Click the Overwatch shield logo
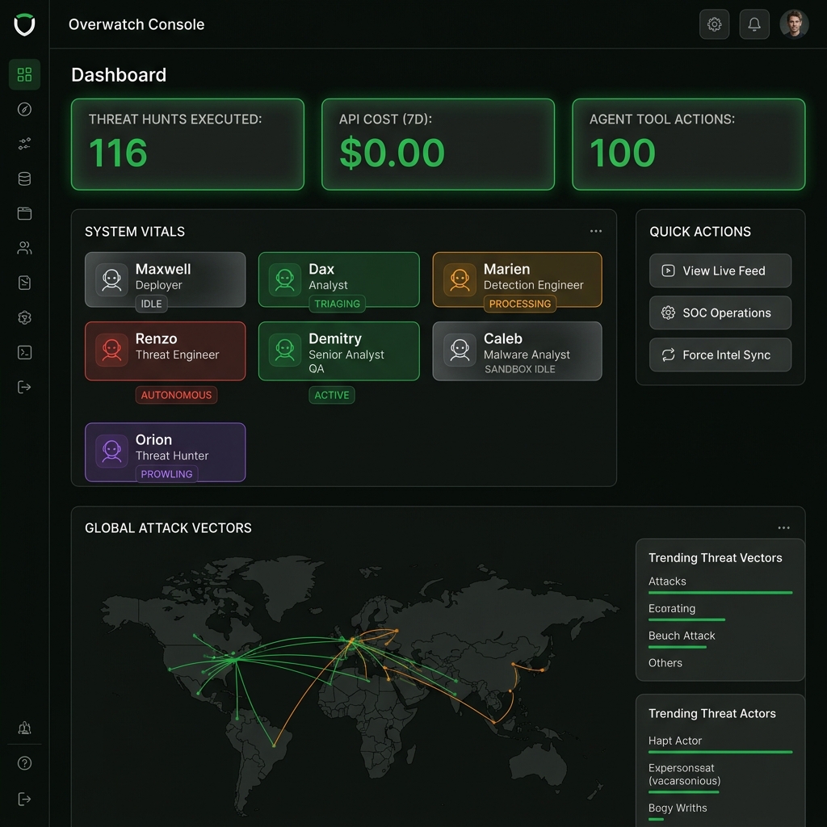827x827 pixels. pyautogui.click(x=24, y=24)
